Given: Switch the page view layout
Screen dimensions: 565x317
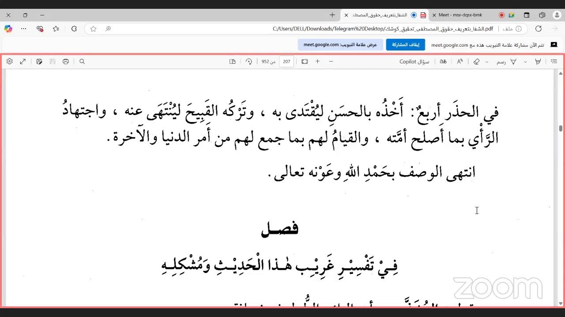Looking at the screenshot, I should tap(233, 62).
